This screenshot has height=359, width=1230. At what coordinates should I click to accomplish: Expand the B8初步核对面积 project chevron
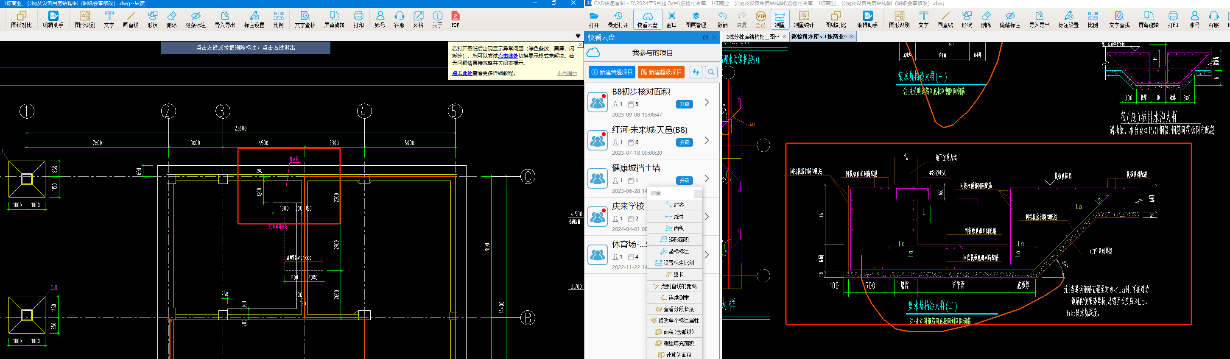[x=707, y=102]
